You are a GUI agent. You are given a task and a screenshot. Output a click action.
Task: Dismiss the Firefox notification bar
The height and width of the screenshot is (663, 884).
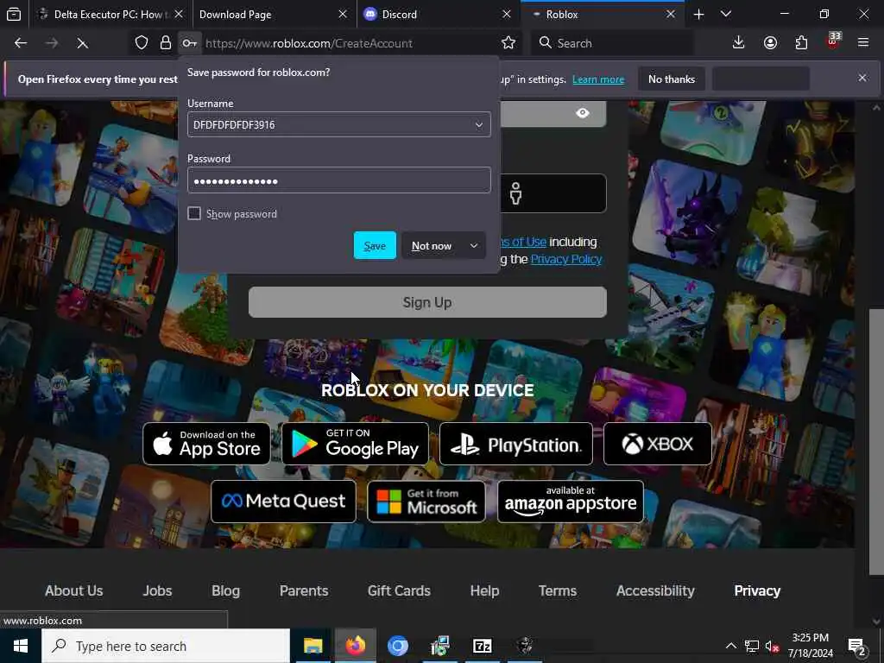(x=862, y=78)
